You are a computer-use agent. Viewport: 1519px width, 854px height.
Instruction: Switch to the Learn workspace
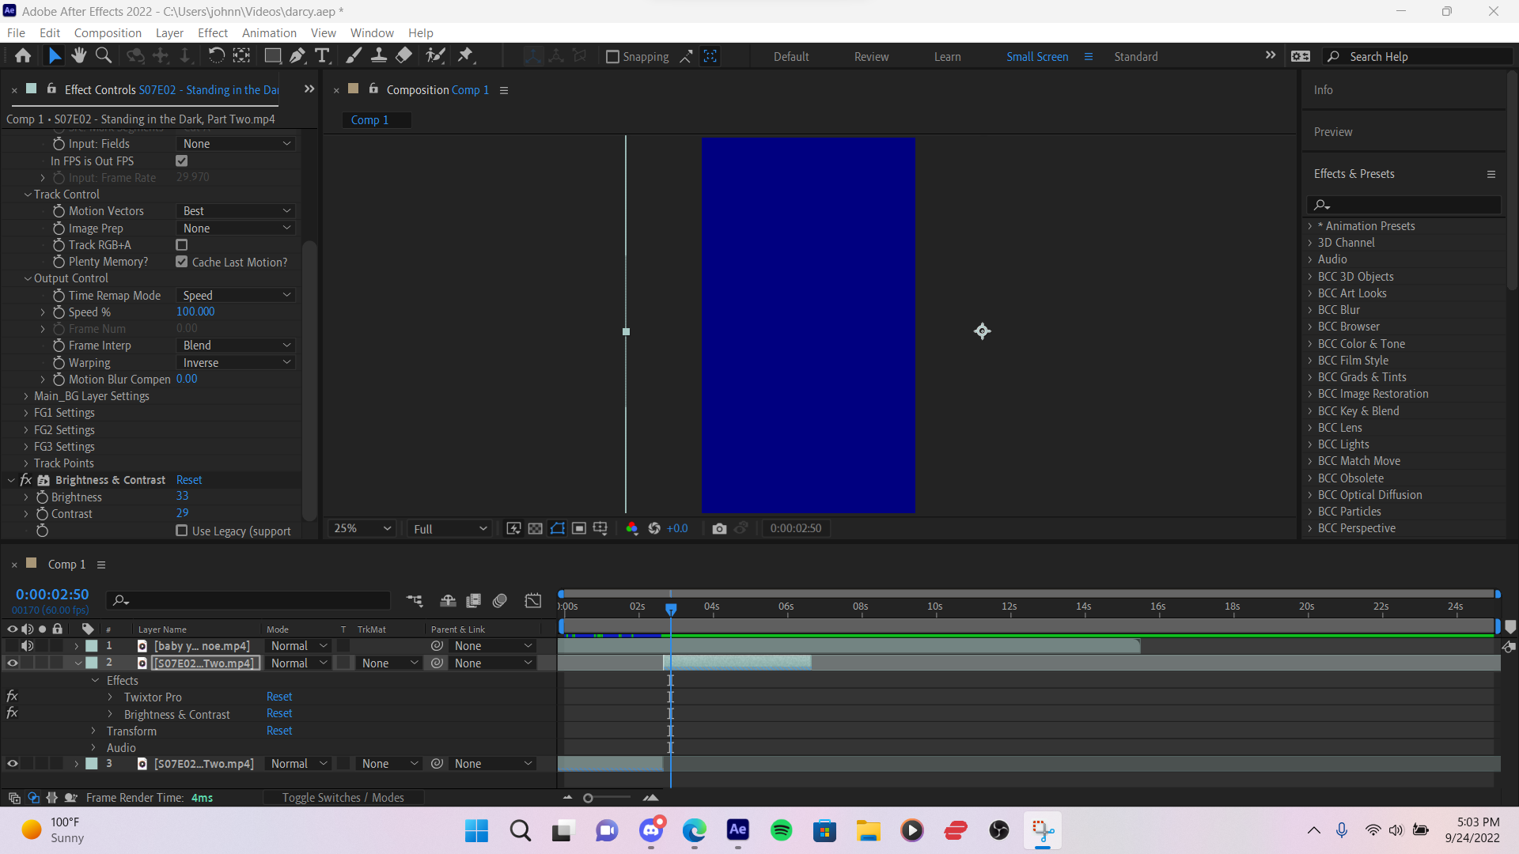947,56
